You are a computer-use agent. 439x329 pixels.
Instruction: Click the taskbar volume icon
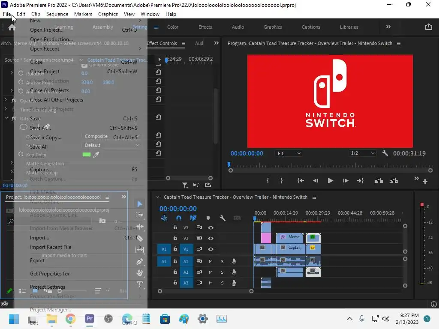click(386, 319)
